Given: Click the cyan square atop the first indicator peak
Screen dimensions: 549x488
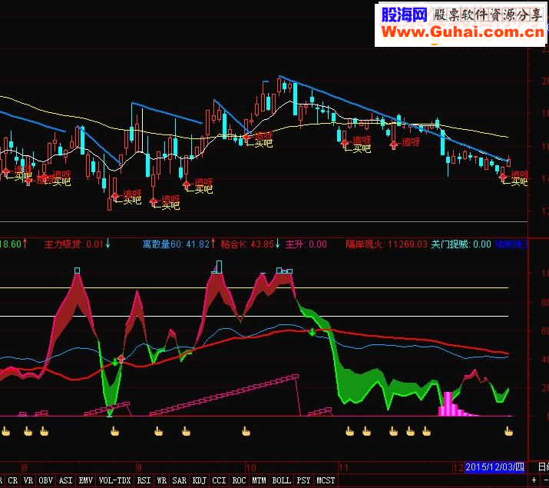Looking at the screenshot, I should [77, 270].
